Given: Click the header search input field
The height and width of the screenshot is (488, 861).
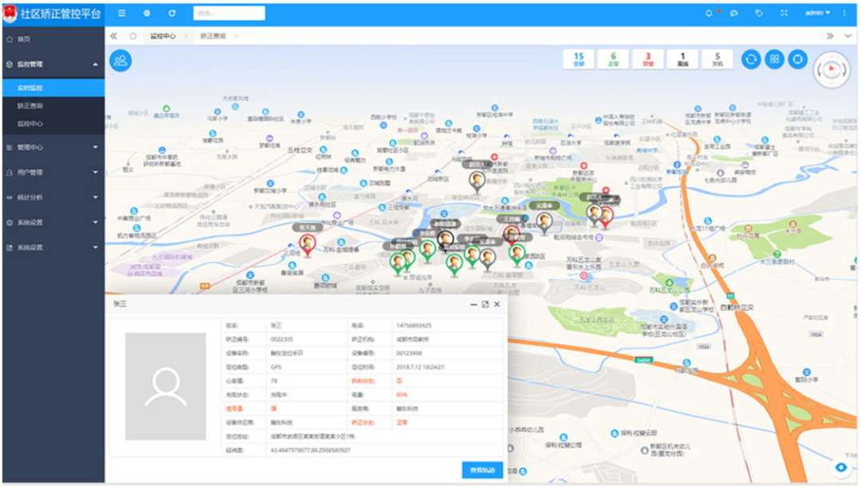Looking at the screenshot, I should coord(229,14).
